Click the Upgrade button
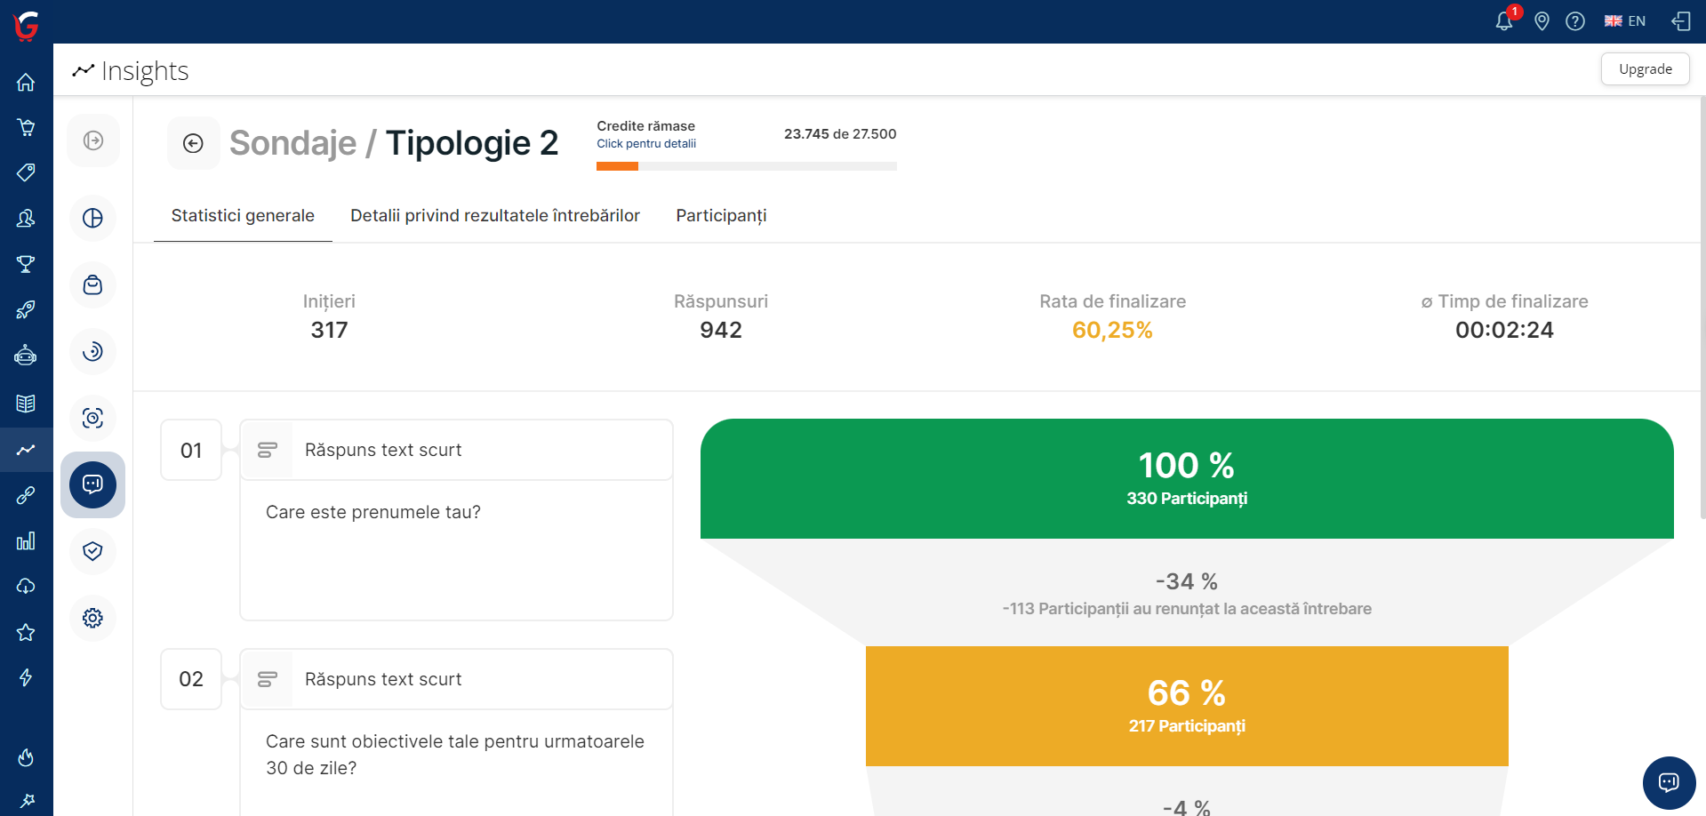 [x=1645, y=69]
